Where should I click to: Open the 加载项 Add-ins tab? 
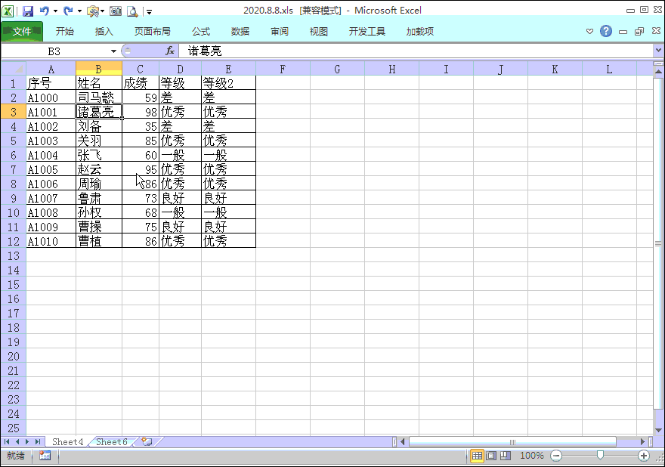420,32
